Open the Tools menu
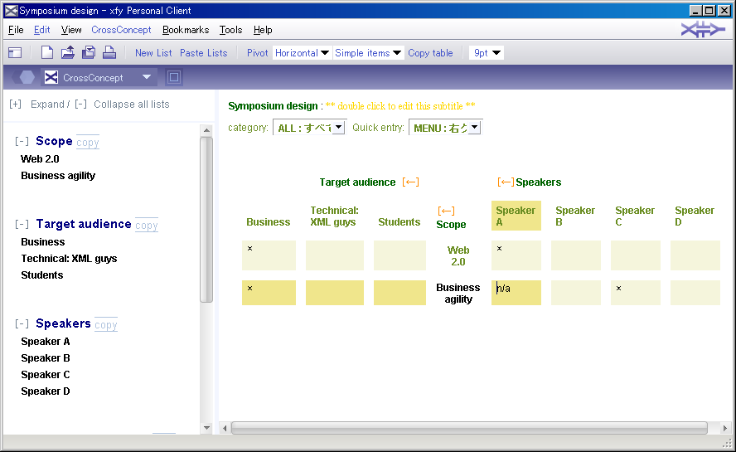Image resolution: width=736 pixels, height=452 pixels. point(230,30)
